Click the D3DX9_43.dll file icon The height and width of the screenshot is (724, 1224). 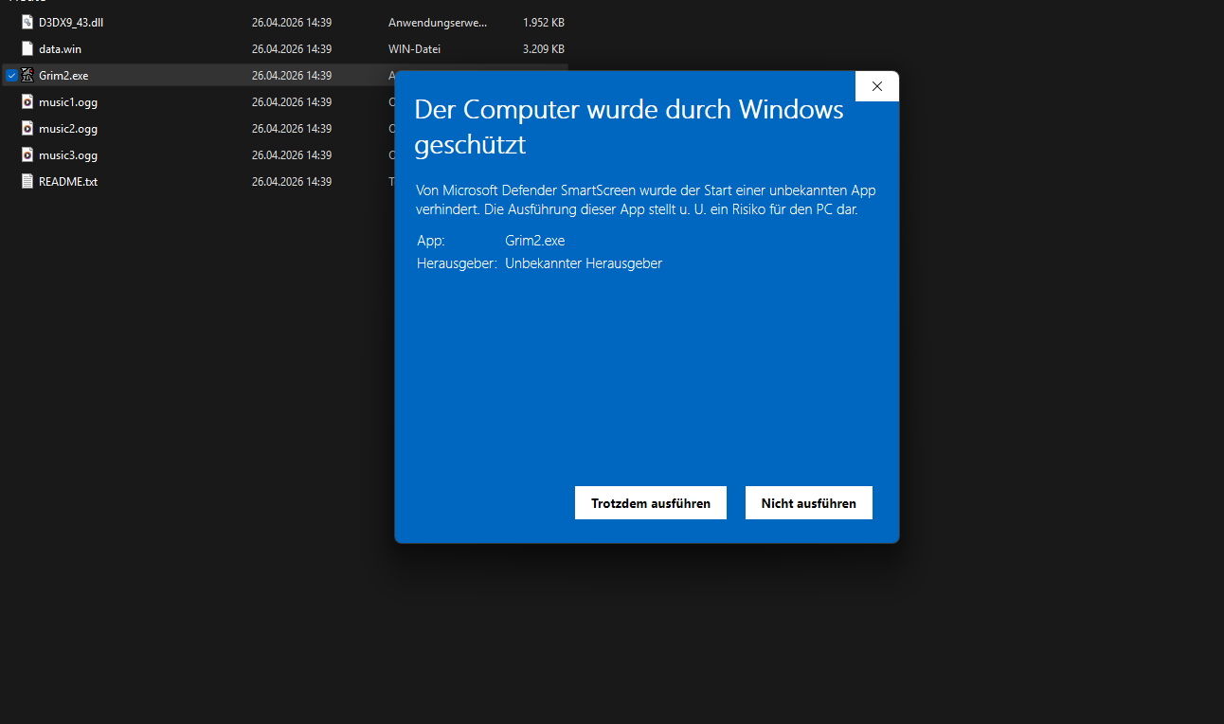[x=27, y=22]
